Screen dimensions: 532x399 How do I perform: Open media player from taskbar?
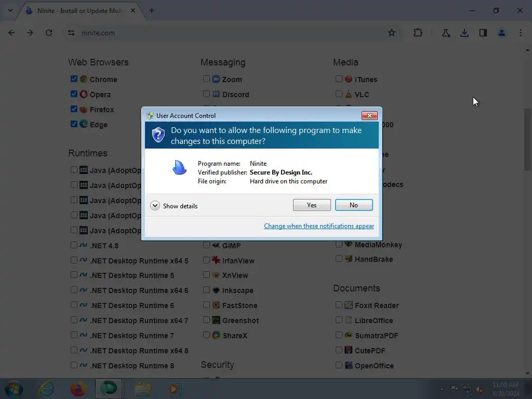coord(174,389)
